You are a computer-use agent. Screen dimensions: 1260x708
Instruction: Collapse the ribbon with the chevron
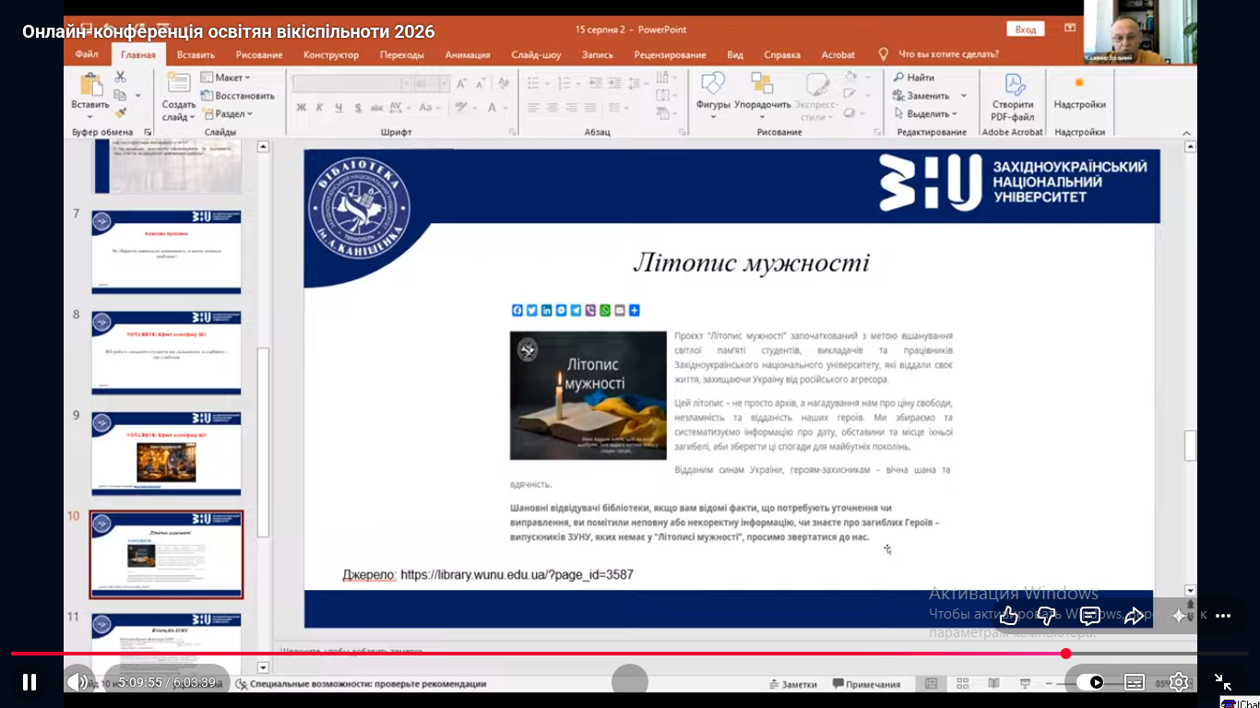pyautogui.click(x=1187, y=133)
